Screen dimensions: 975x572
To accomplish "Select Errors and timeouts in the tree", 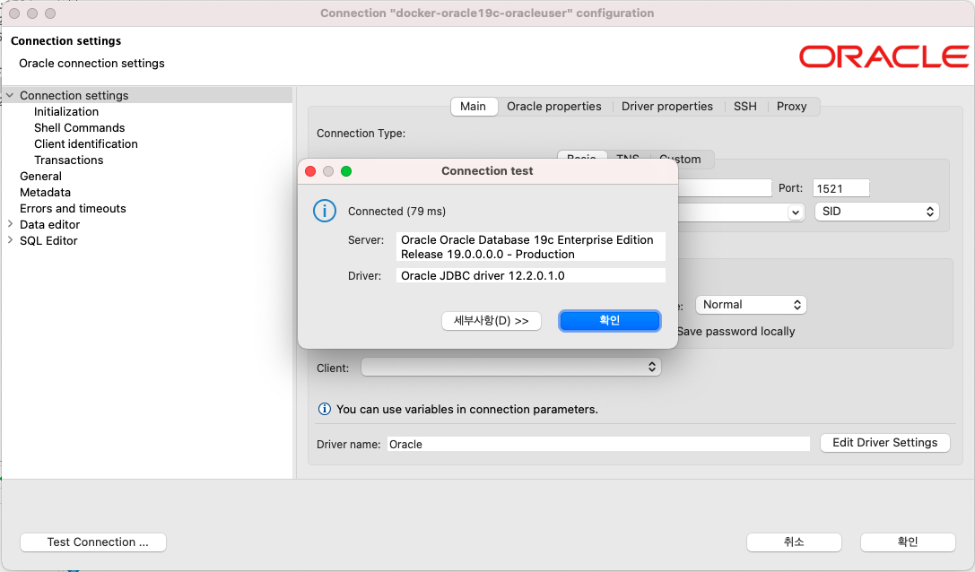I will pyautogui.click(x=73, y=208).
